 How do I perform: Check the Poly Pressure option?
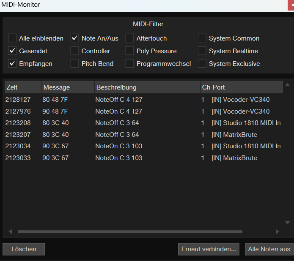tap(130, 51)
